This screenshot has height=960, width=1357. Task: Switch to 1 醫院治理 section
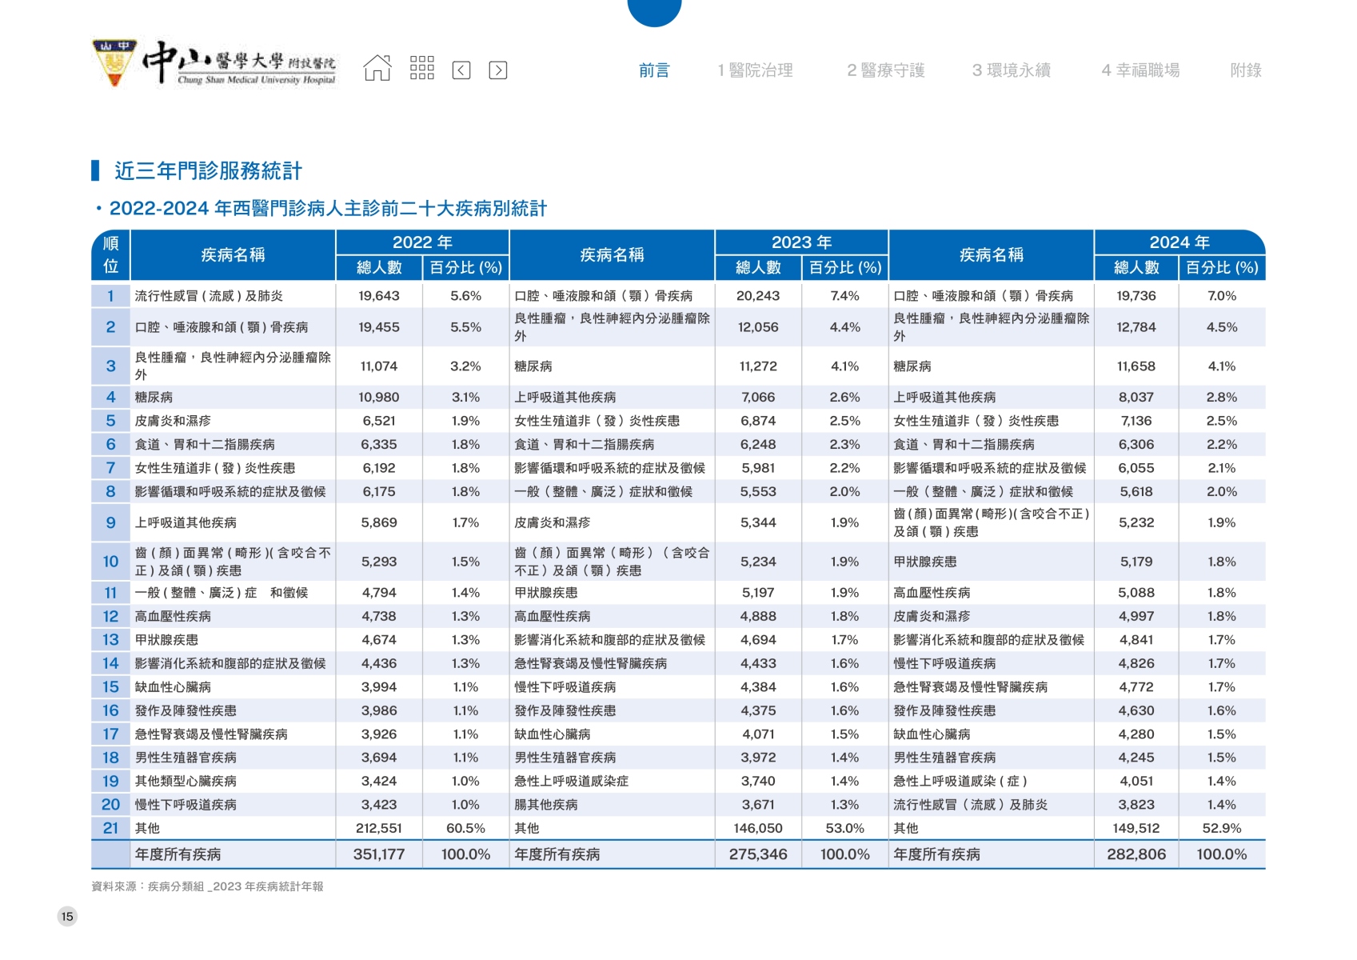pyautogui.click(x=755, y=70)
